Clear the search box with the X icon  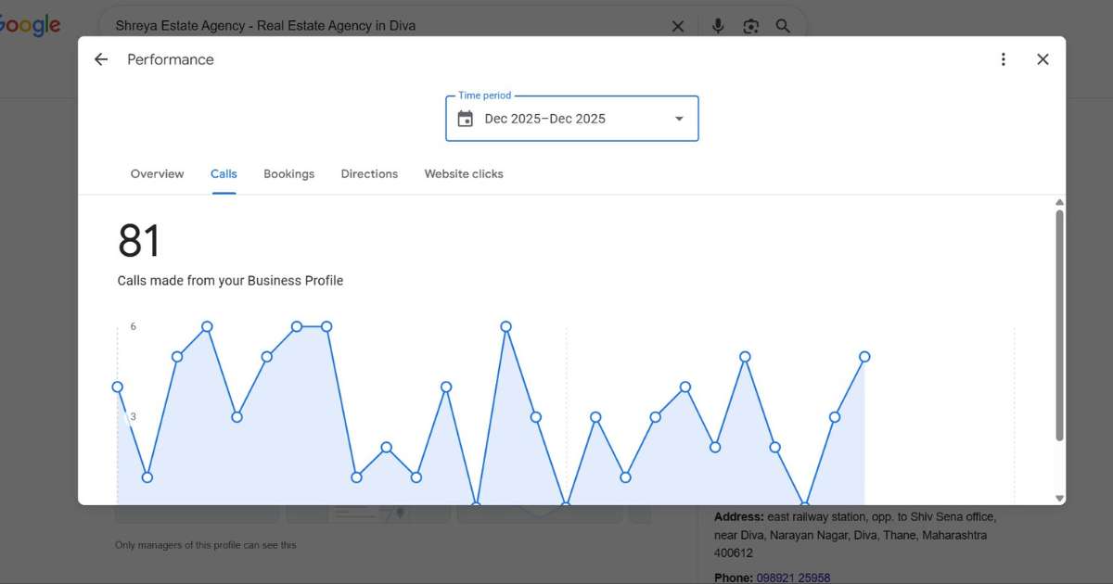(x=677, y=26)
